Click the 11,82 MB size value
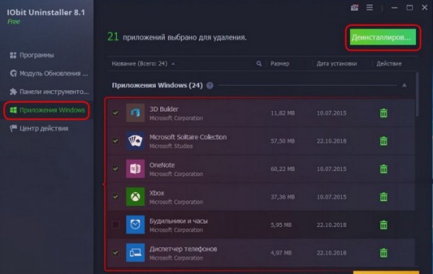 pos(282,113)
